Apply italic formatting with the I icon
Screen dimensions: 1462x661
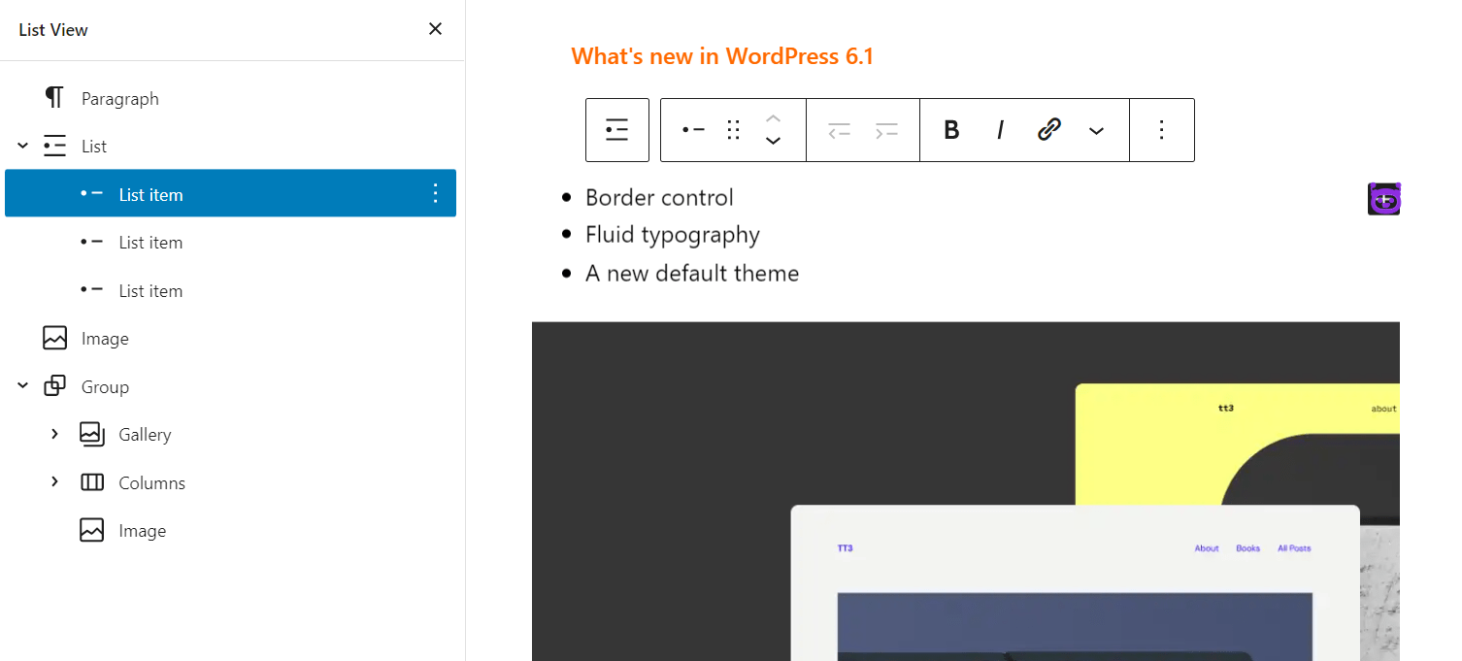[x=999, y=129]
